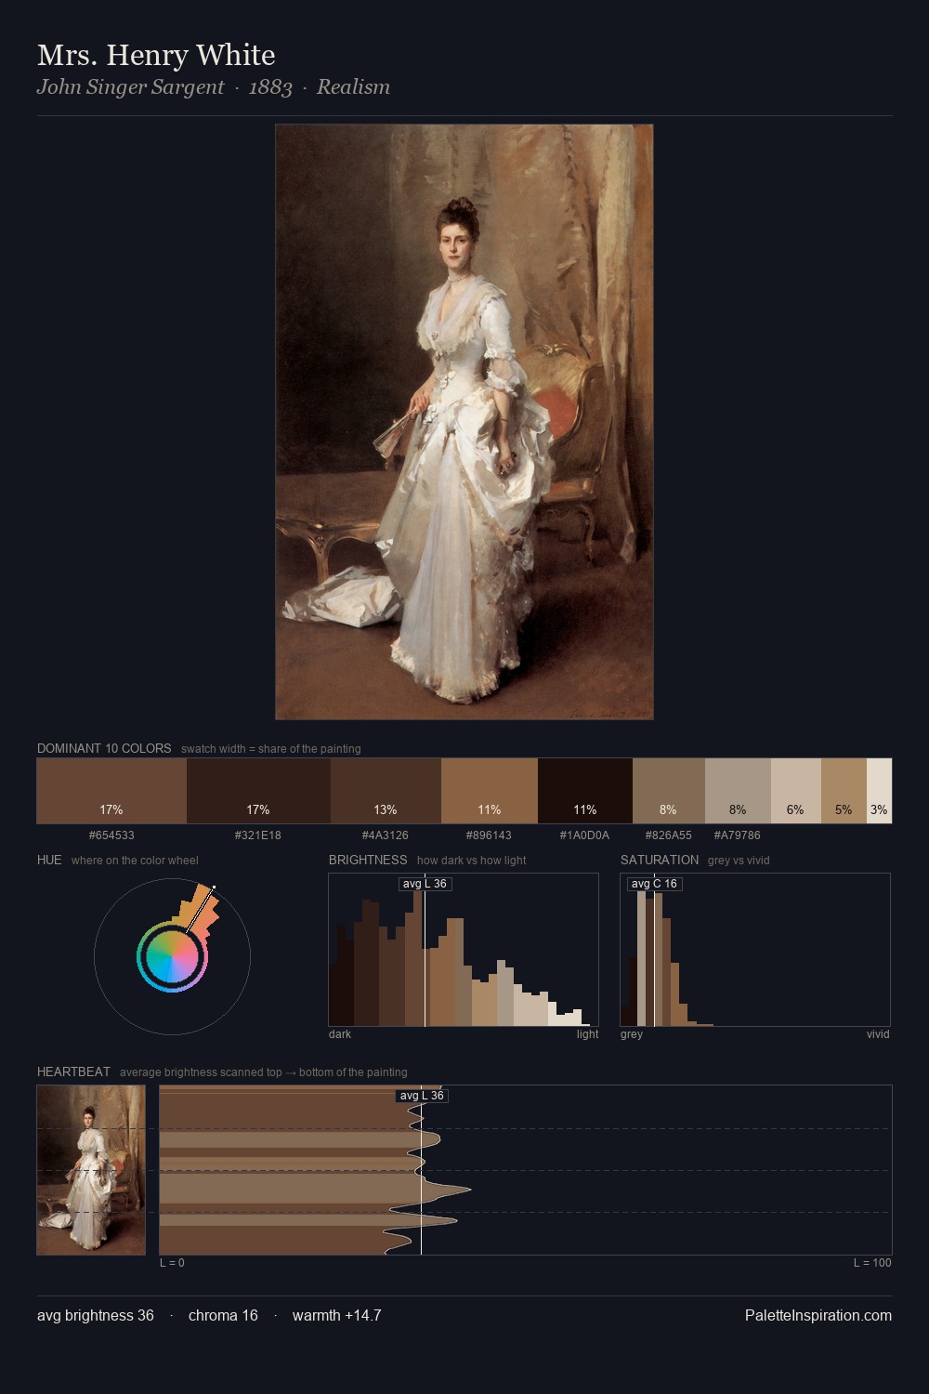
Task: Click the Realism style label
Action: tap(353, 87)
